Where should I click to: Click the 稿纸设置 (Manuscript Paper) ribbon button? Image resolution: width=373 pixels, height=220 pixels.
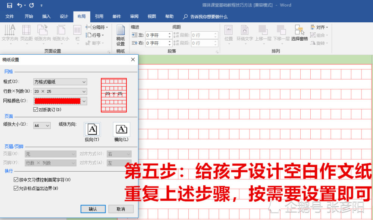[x=120, y=35]
